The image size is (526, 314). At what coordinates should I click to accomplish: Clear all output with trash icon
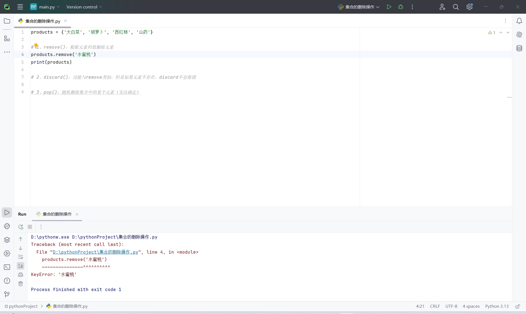(21, 284)
